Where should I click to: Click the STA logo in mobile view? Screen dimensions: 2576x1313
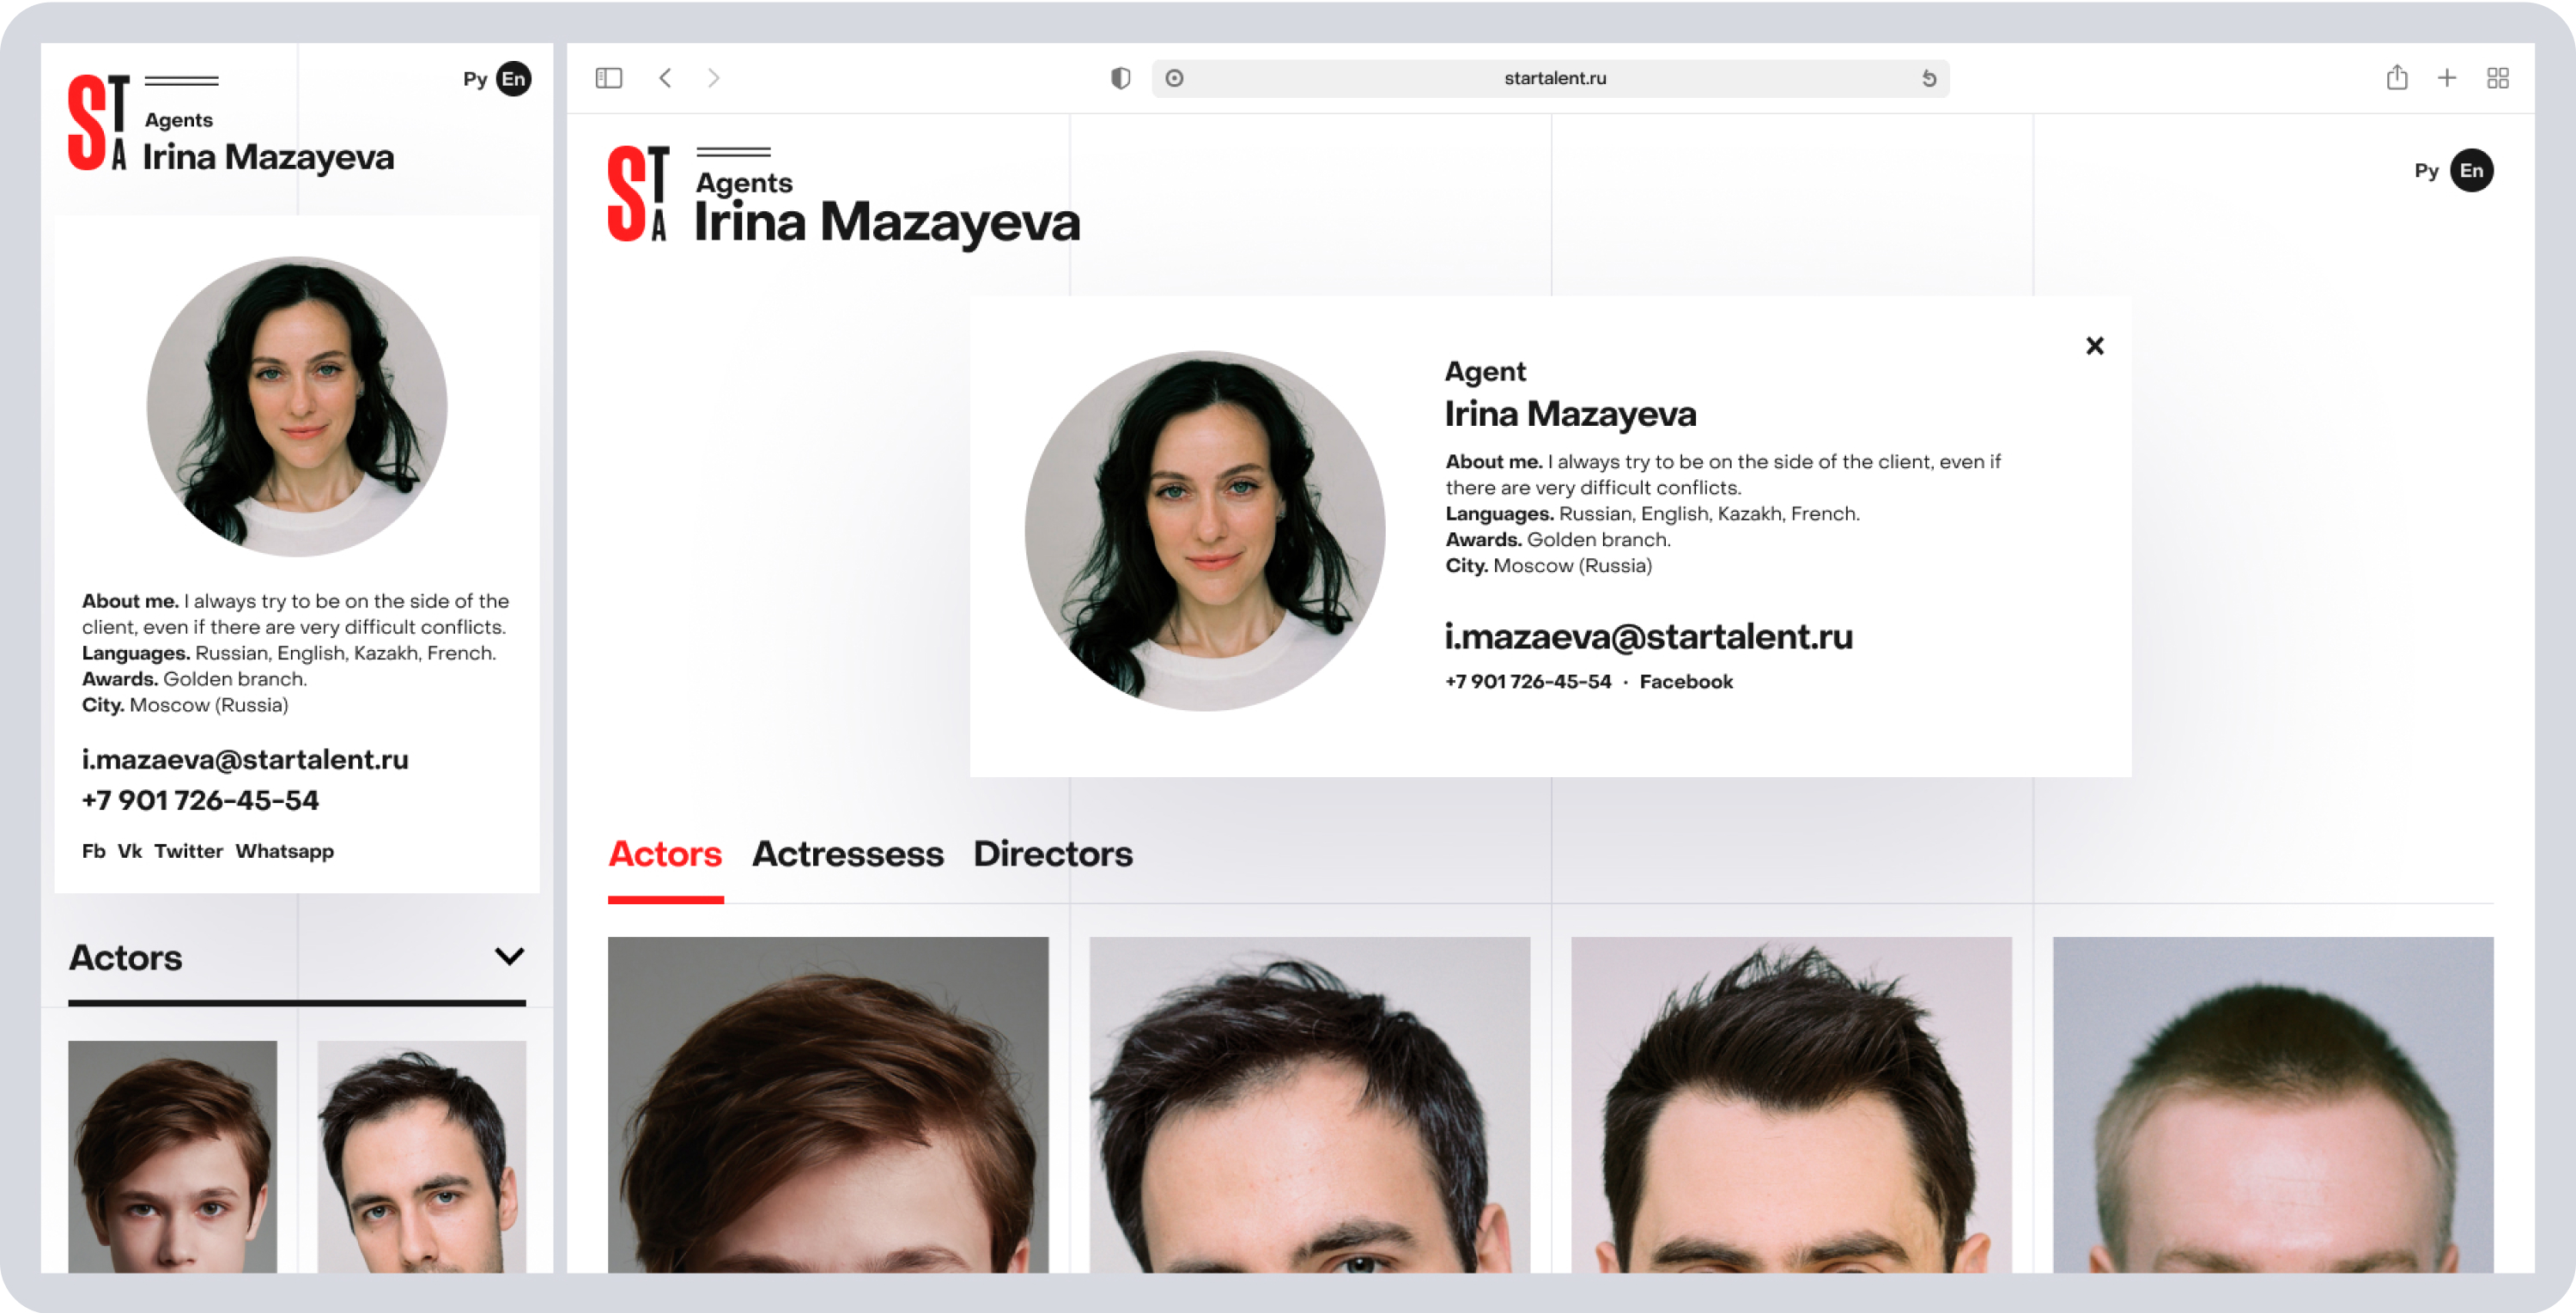(x=98, y=122)
